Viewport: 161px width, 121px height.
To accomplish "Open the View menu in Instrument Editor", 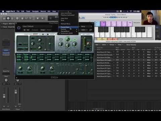I will [120, 45].
